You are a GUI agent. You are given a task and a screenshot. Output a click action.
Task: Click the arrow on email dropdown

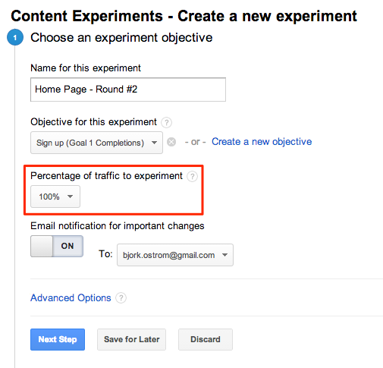click(x=224, y=255)
